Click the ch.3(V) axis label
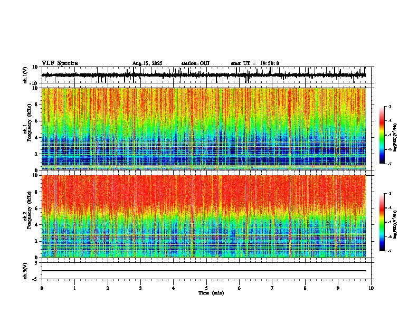 point(25,271)
